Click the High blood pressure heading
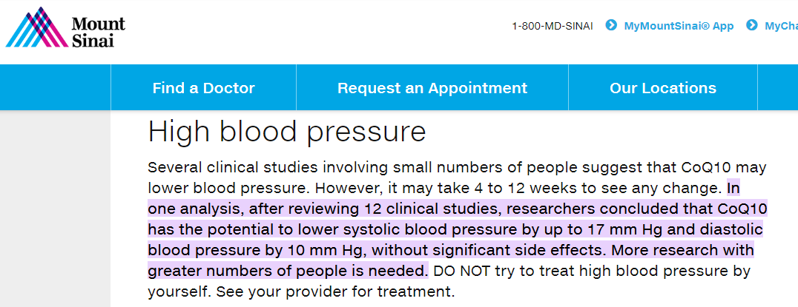This screenshot has width=798, height=307. click(287, 132)
